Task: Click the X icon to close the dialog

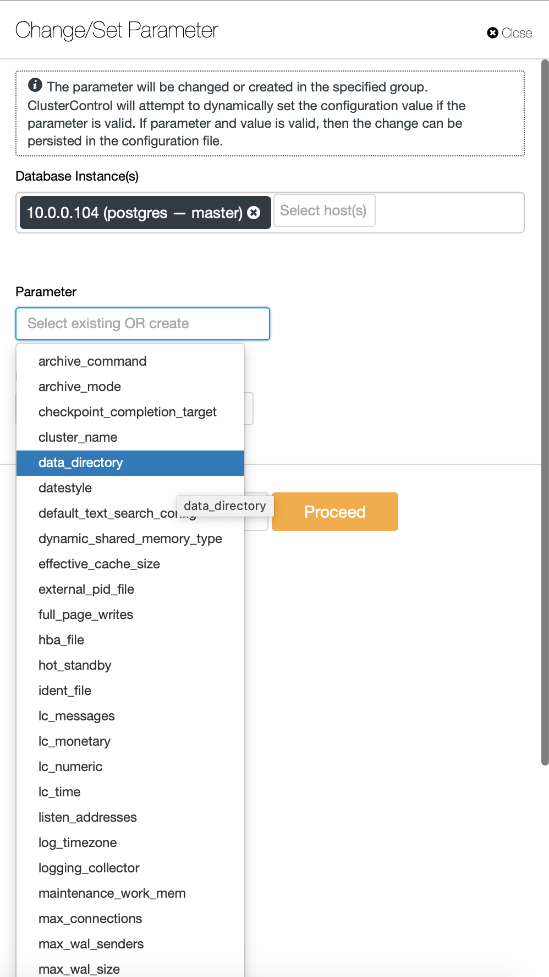Action: point(493,32)
